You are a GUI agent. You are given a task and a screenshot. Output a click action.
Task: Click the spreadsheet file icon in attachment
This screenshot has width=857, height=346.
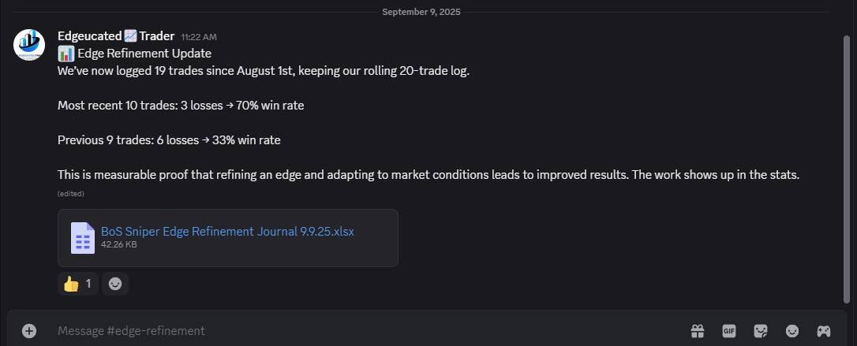pos(83,238)
